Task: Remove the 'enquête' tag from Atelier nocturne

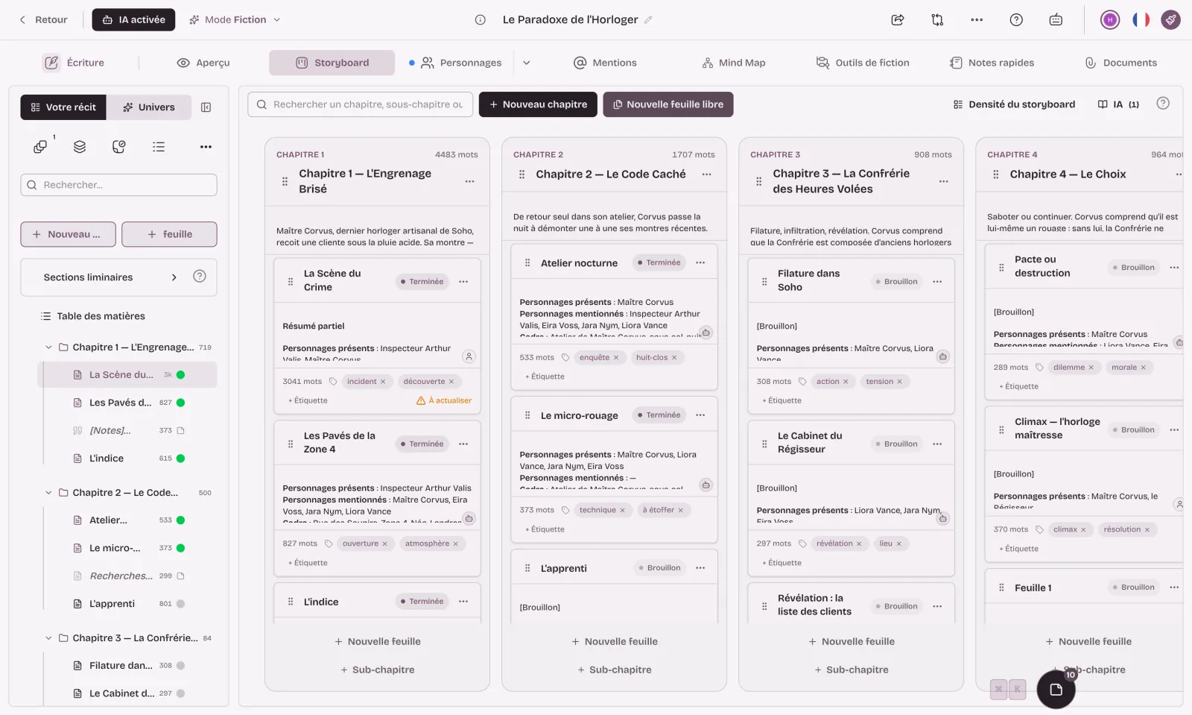Action: (x=616, y=358)
